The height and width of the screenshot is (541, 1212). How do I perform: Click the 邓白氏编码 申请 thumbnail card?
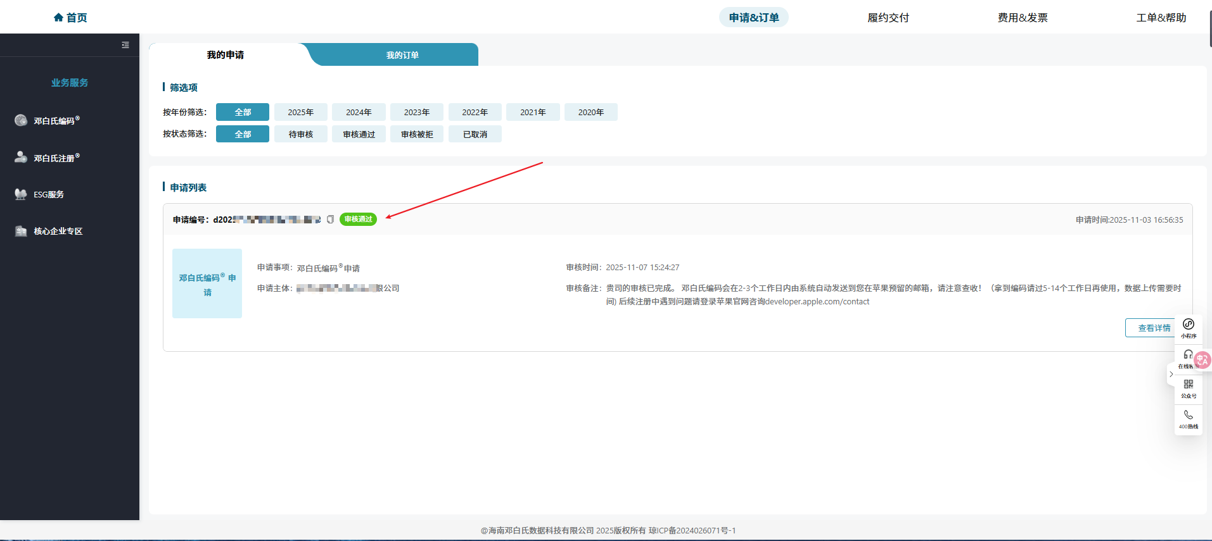click(x=207, y=283)
